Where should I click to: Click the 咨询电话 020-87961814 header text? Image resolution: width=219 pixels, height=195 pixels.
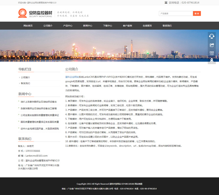(x=184, y=3)
